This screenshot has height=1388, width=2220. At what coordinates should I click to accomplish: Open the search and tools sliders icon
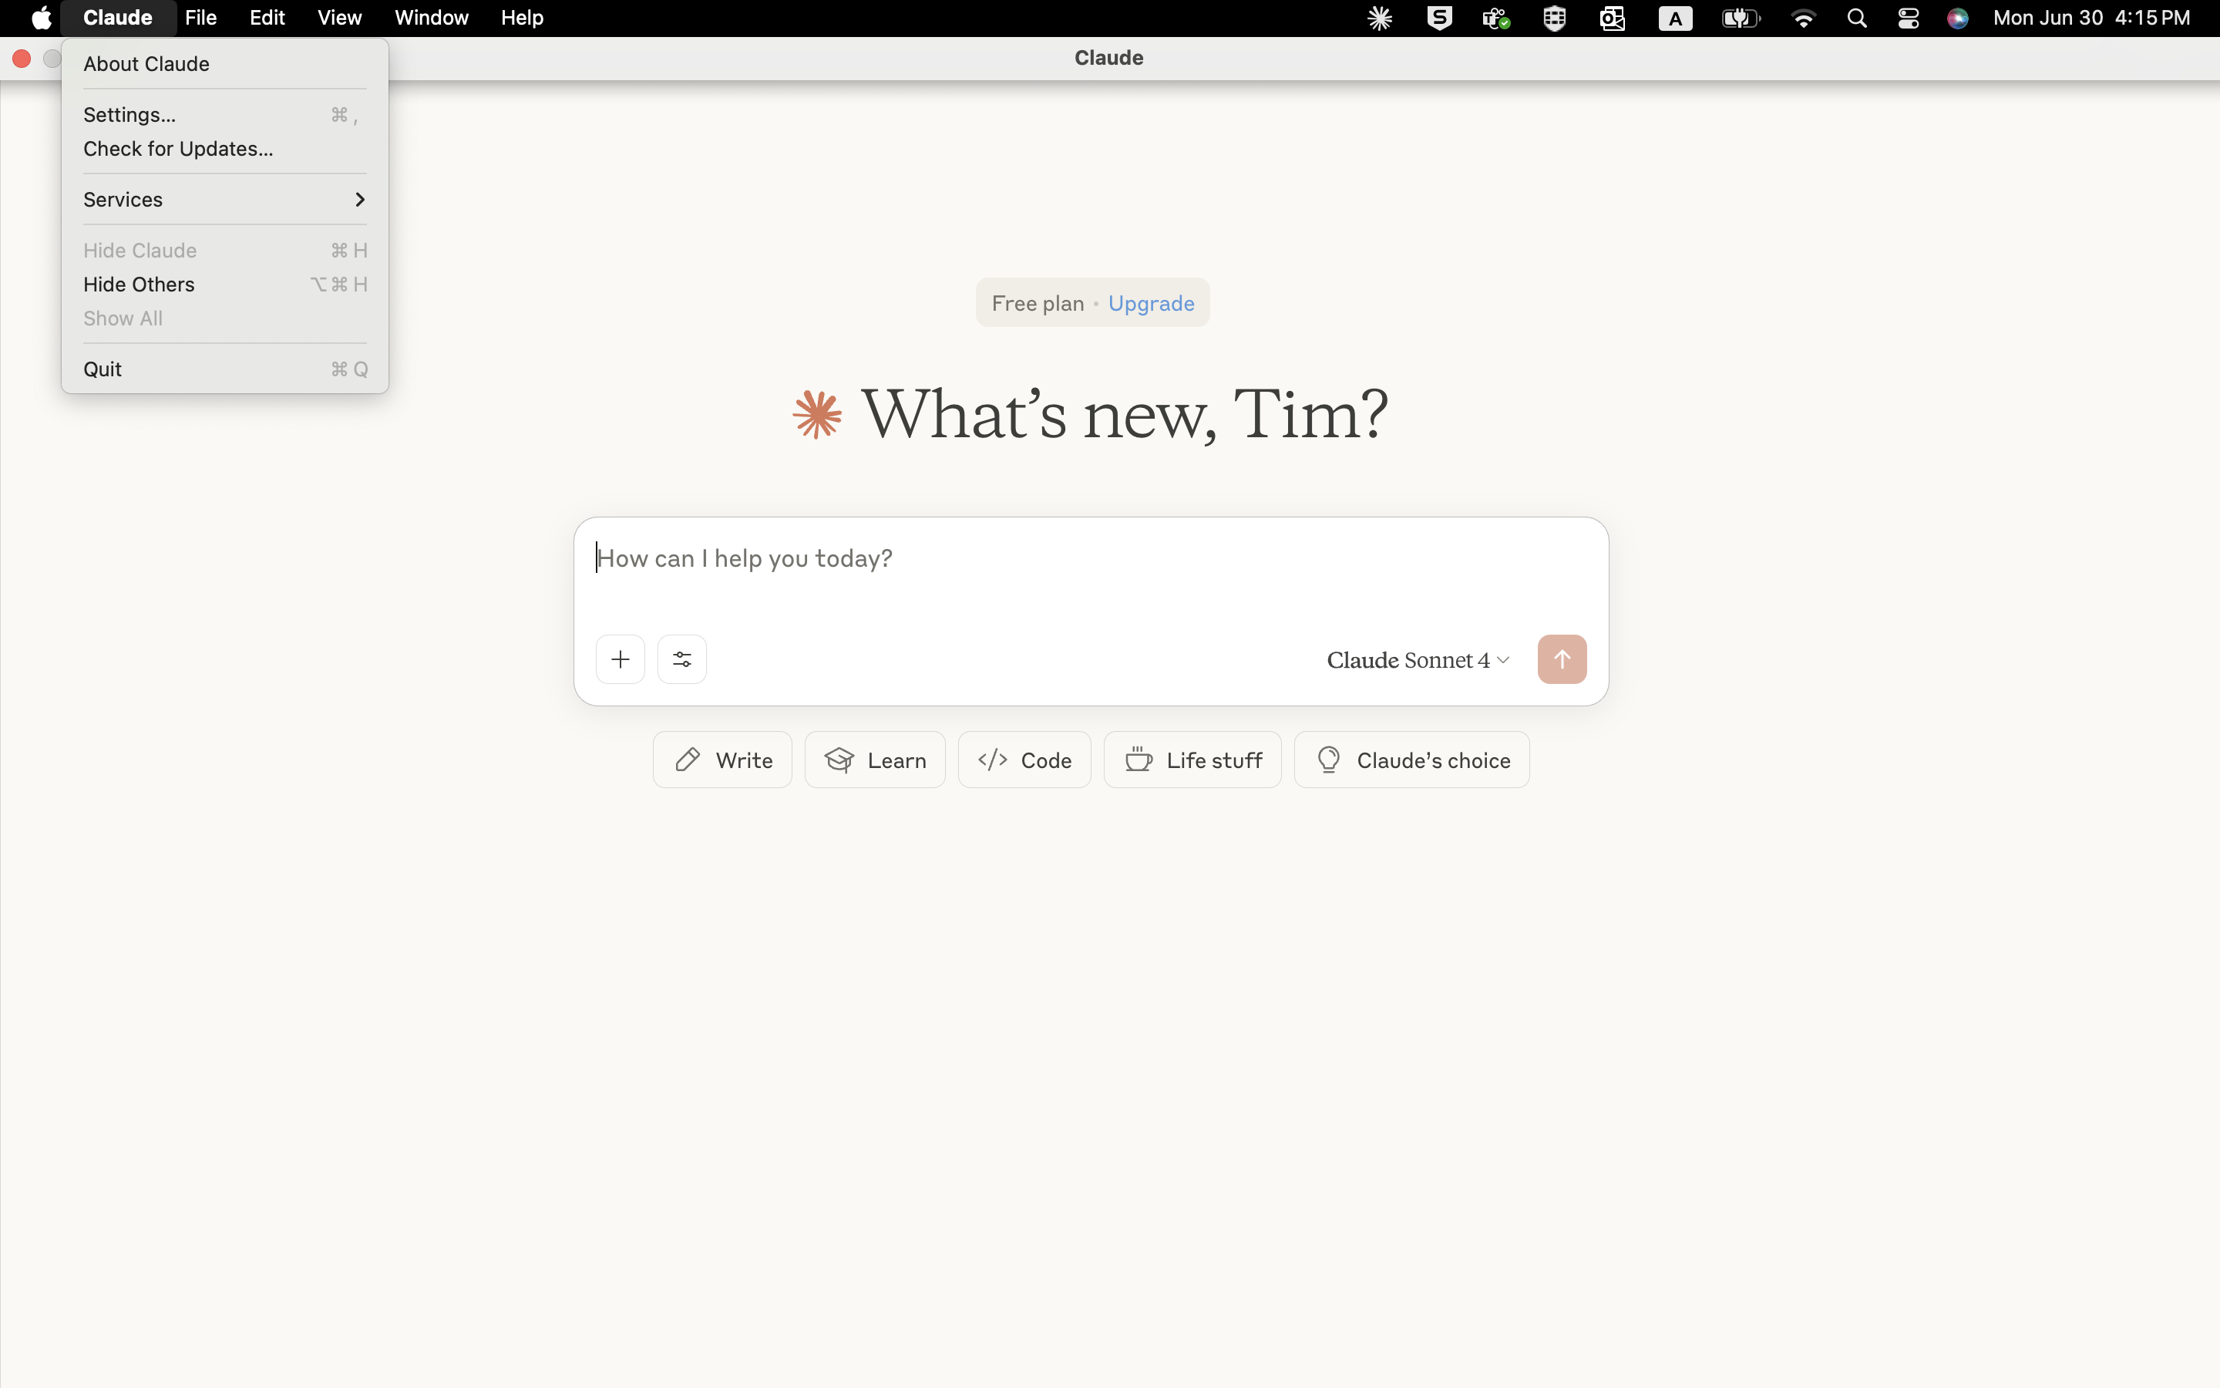(x=681, y=659)
